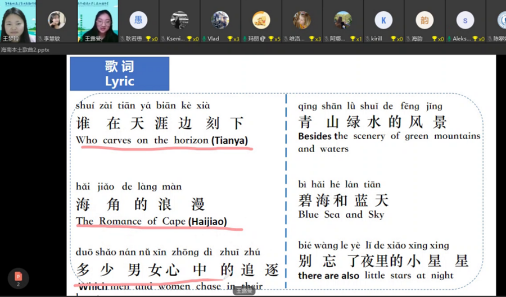This screenshot has height=297, width=506.
Task: Click Vlad's trophy count icon
Action: click(230, 39)
